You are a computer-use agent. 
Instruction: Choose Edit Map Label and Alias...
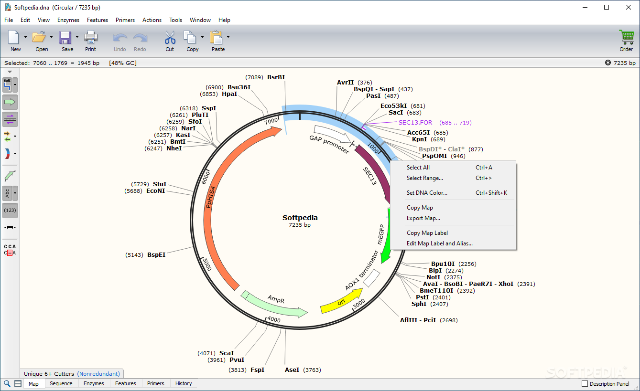(453, 243)
